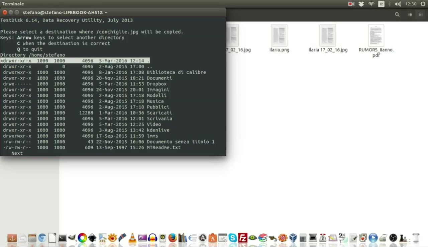
Task: Launch OBS Studio from the dock
Action: [x=393, y=238]
